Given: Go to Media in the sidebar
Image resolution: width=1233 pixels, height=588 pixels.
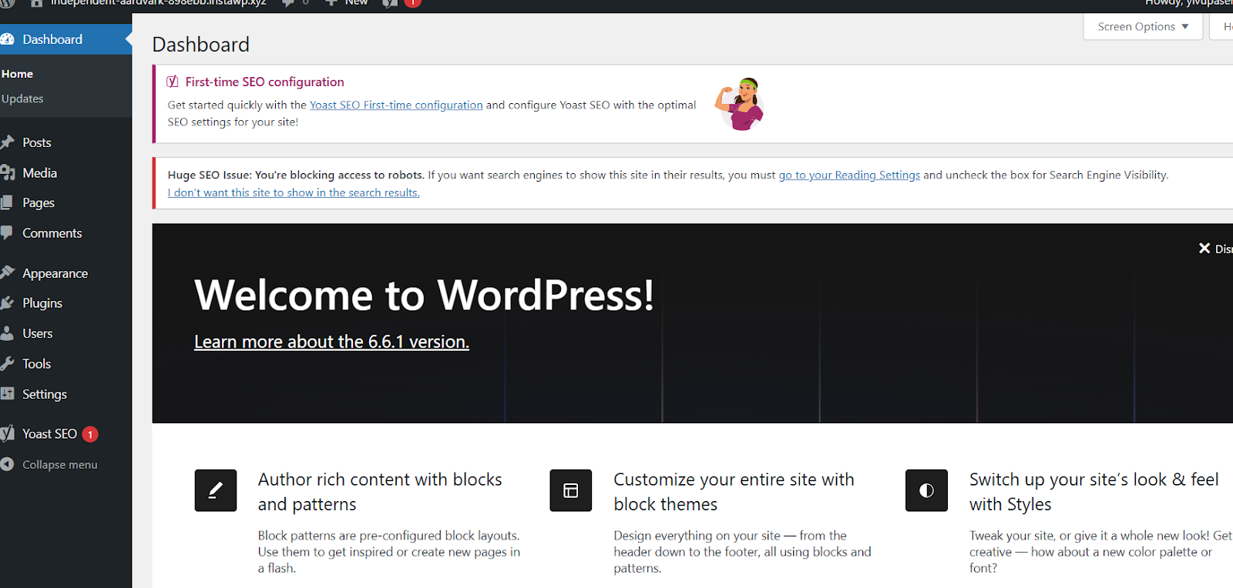Looking at the screenshot, I should click(40, 172).
